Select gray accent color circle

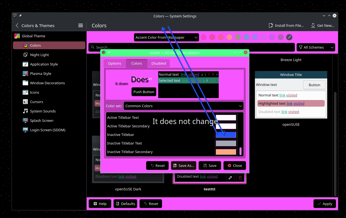(x=238, y=37)
